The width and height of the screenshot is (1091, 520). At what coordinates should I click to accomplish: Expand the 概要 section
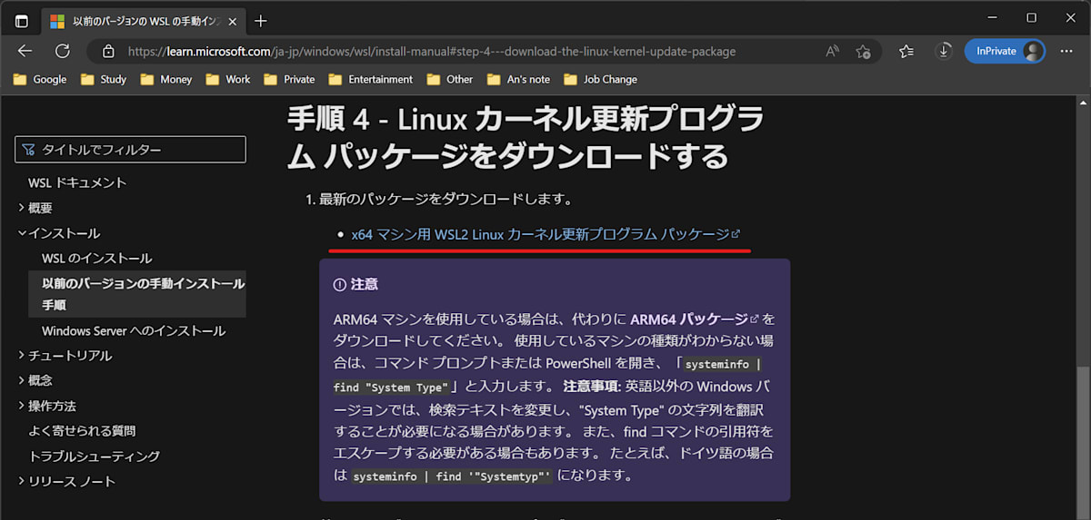(x=35, y=208)
